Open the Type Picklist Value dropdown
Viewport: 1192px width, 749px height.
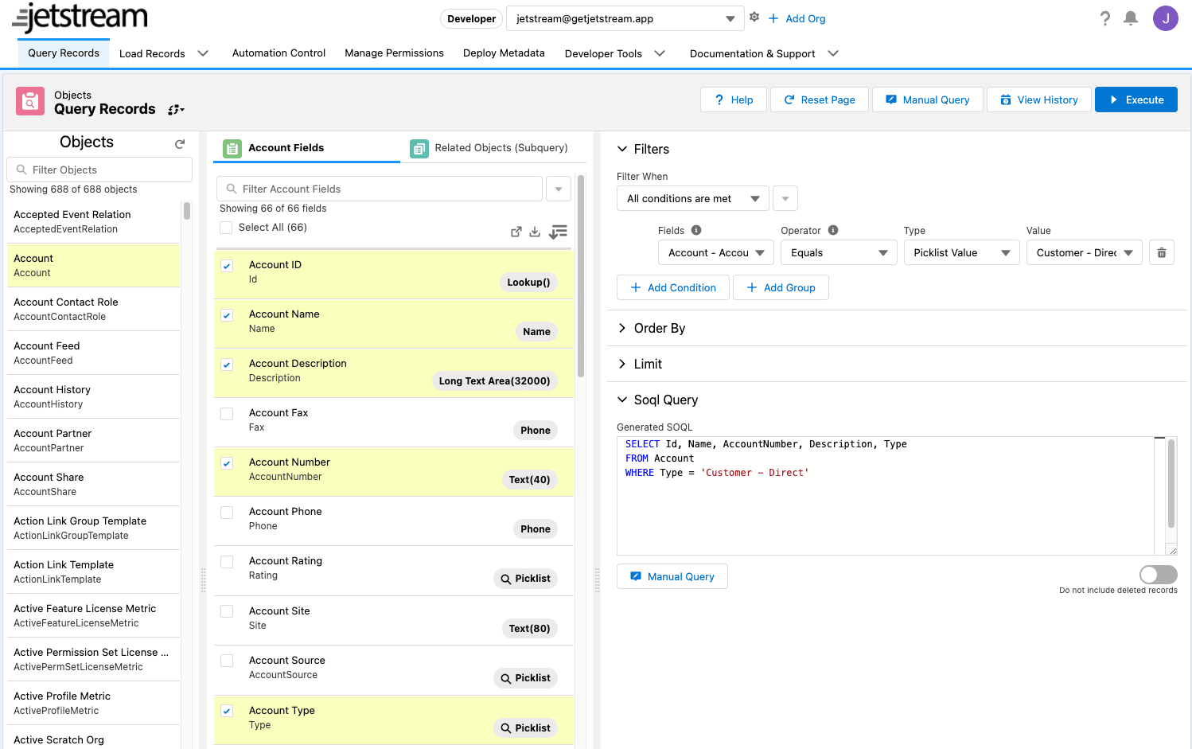961,252
